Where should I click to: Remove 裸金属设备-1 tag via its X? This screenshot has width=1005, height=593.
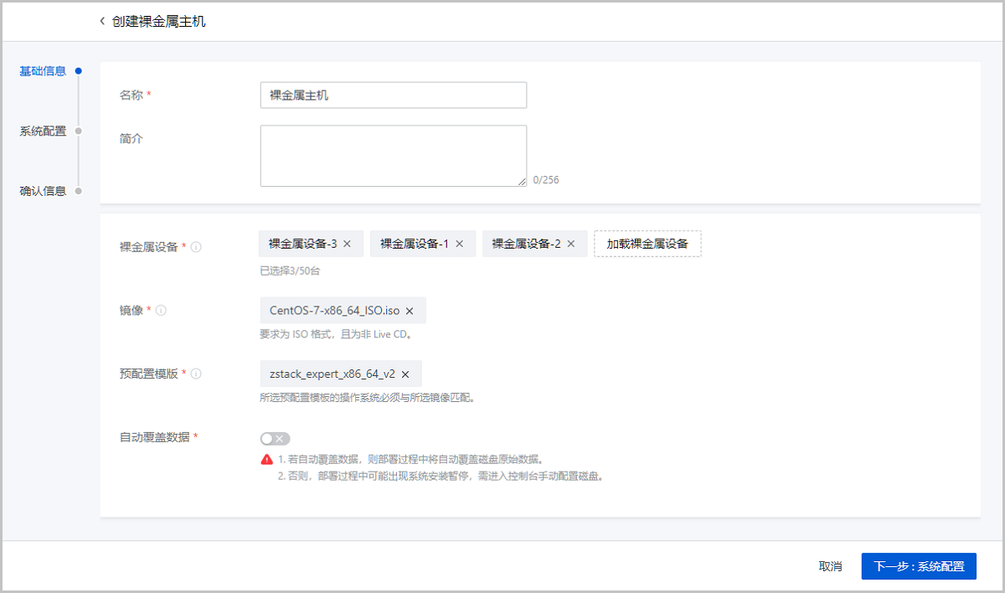tap(459, 244)
